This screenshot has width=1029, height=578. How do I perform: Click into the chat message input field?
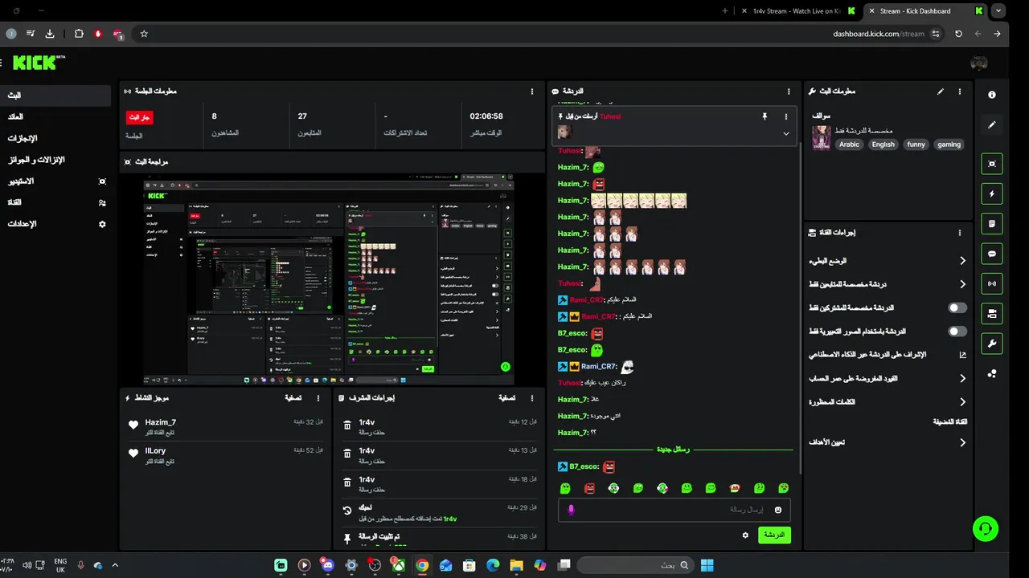[674, 510]
